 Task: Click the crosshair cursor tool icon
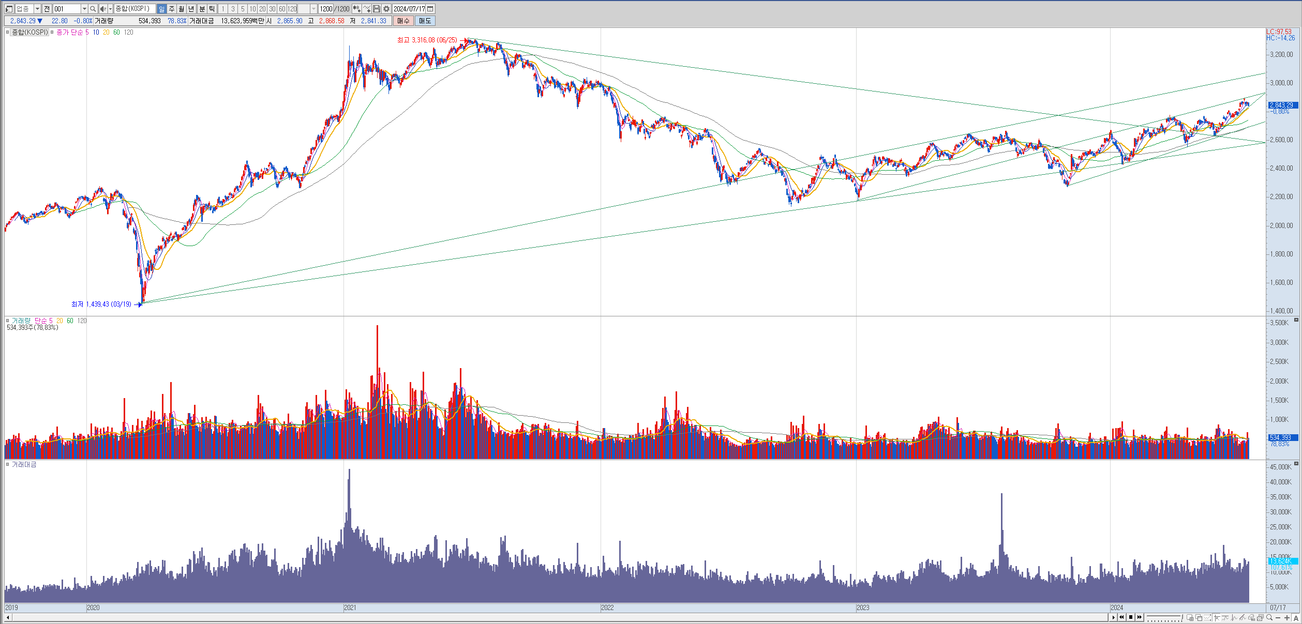1217,617
